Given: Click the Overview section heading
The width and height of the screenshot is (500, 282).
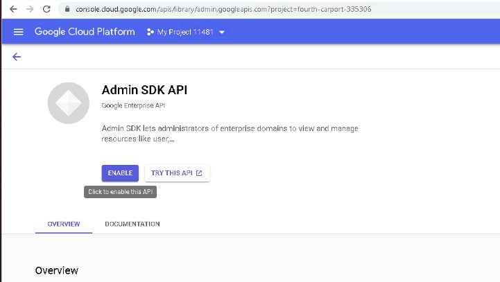Looking at the screenshot, I should [x=57, y=270].
